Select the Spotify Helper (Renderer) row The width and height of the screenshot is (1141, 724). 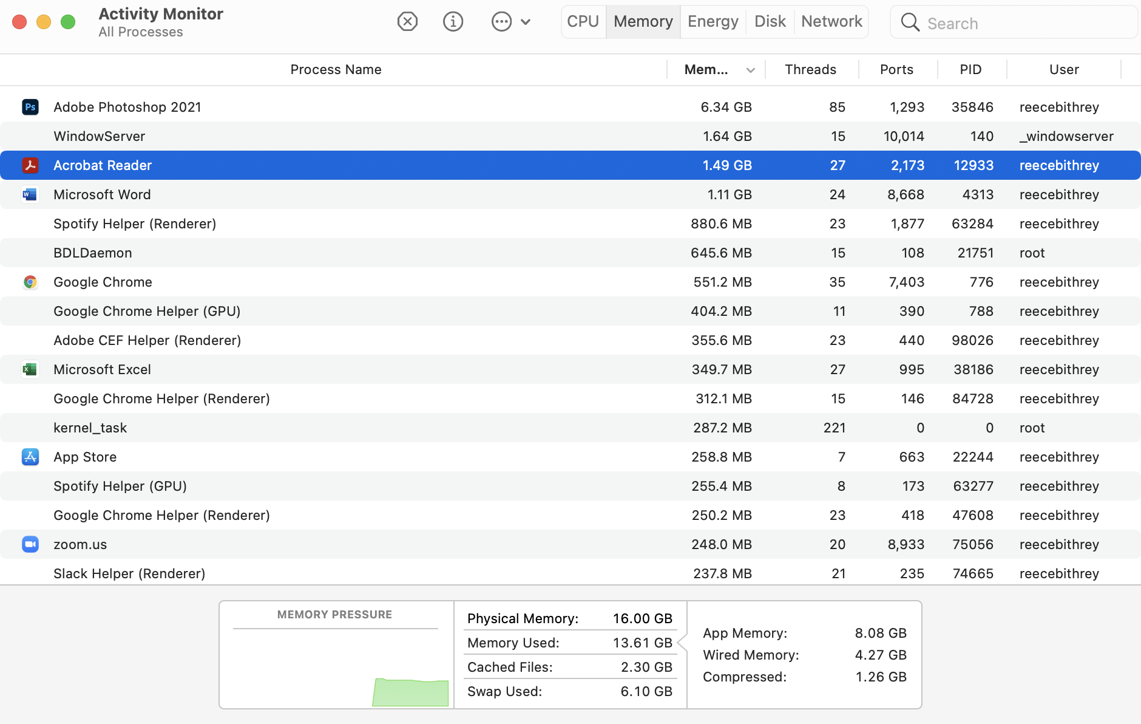[570, 224]
